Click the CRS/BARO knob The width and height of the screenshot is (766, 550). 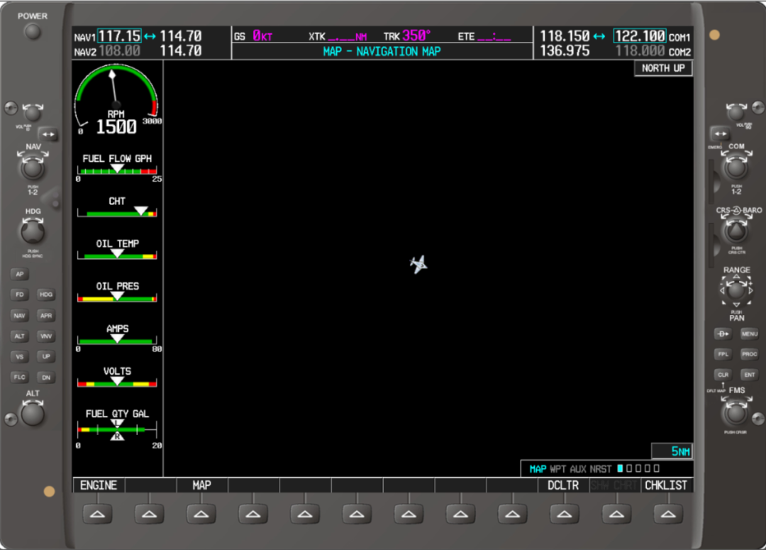pos(736,231)
